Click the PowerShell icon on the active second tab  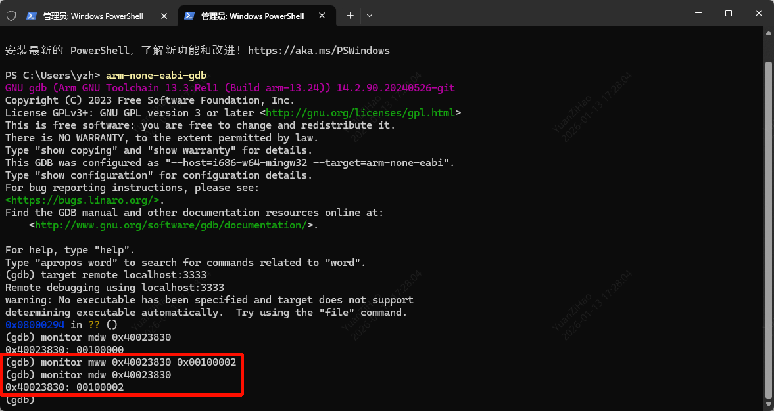[x=189, y=16]
